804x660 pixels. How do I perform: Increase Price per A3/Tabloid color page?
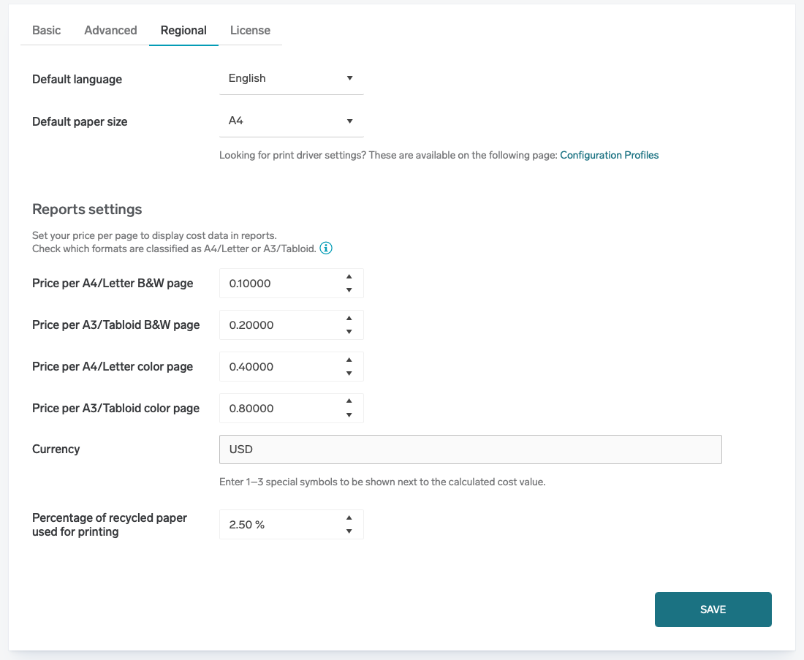click(x=349, y=402)
